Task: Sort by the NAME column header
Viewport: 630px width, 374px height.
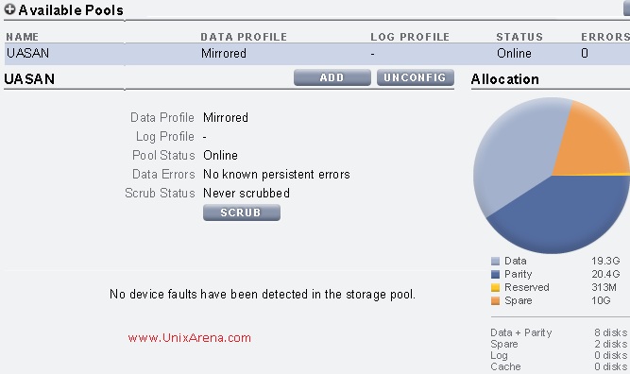Action: click(23, 37)
